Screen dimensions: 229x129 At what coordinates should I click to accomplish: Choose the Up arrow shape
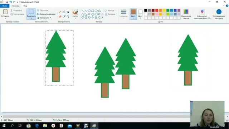pyautogui.click(x=86, y=18)
